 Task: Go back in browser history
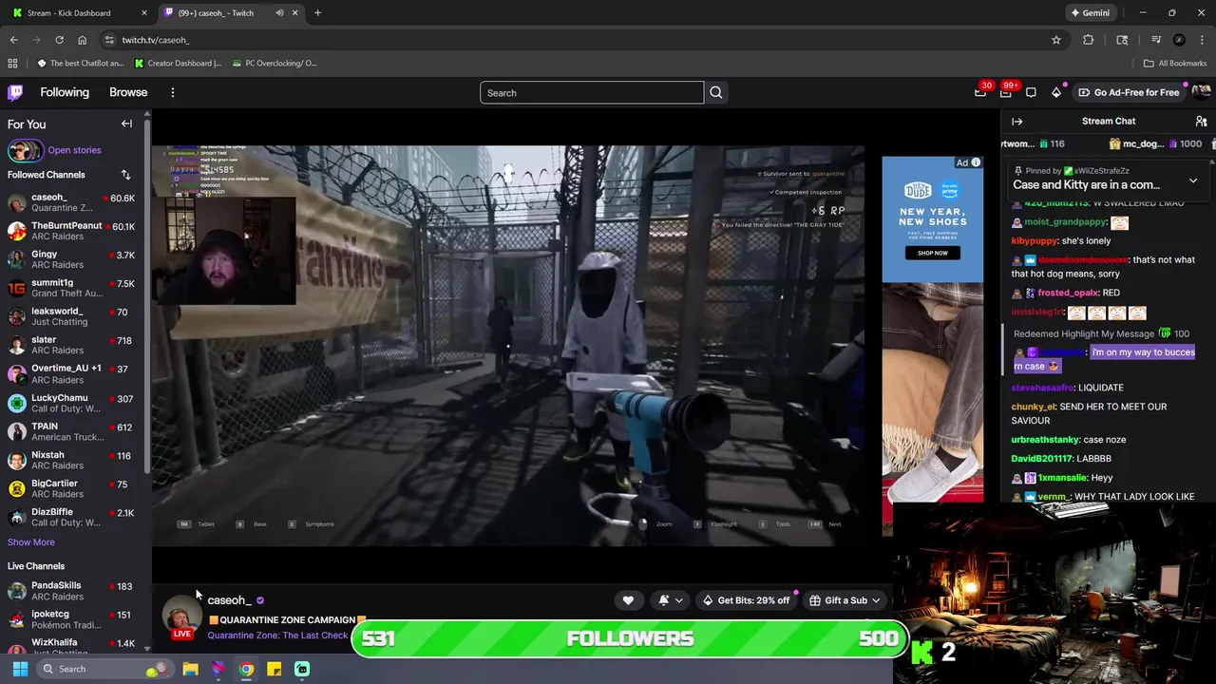coord(13,40)
